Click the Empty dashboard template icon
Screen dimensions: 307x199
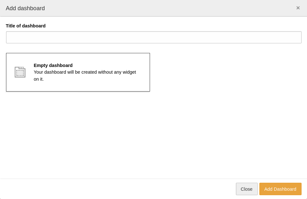click(20, 72)
